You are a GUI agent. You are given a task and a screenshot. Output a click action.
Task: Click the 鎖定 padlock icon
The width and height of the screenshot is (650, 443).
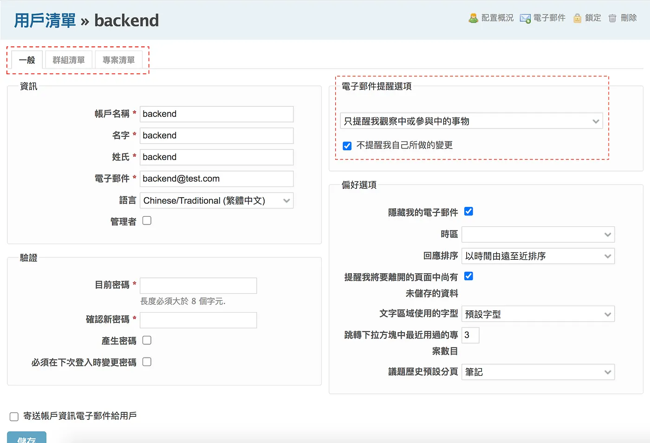[578, 18]
